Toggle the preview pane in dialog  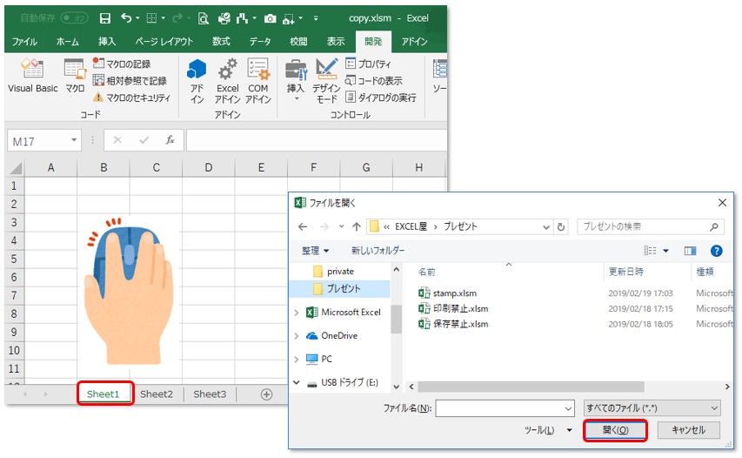click(x=690, y=251)
